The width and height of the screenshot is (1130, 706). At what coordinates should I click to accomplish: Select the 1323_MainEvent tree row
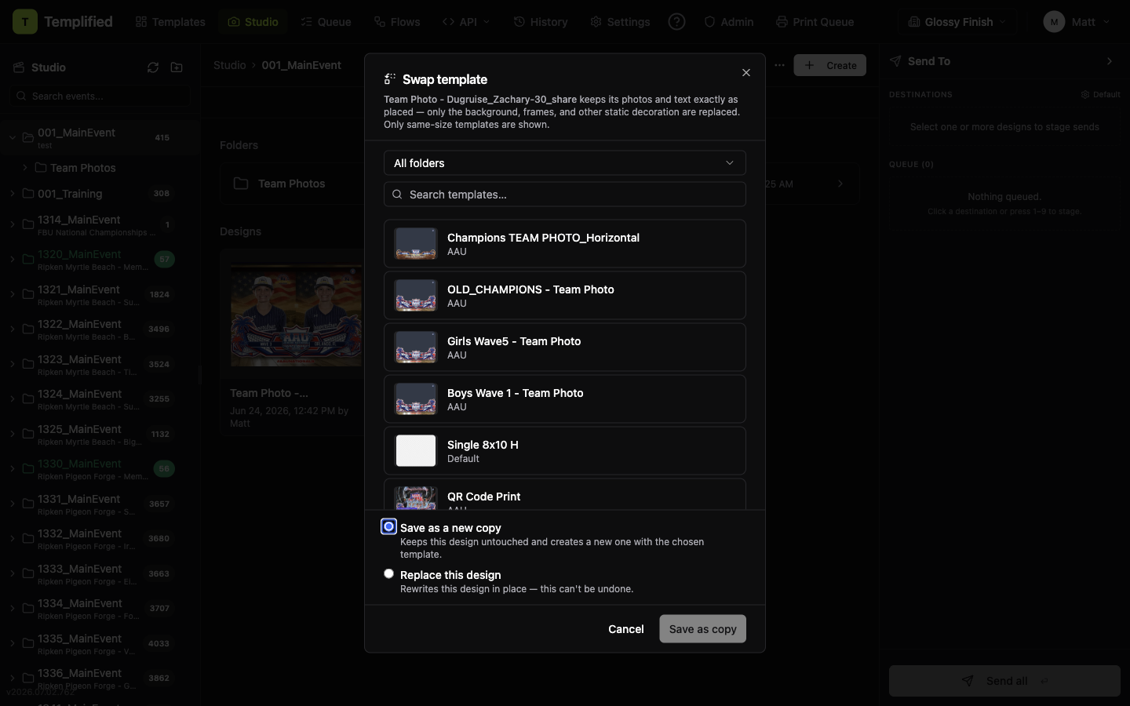(100, 364)
